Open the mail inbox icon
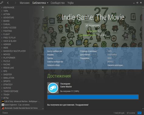 click(139, 113)
